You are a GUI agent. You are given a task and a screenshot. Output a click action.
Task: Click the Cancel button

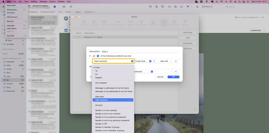tap(160, 77)
